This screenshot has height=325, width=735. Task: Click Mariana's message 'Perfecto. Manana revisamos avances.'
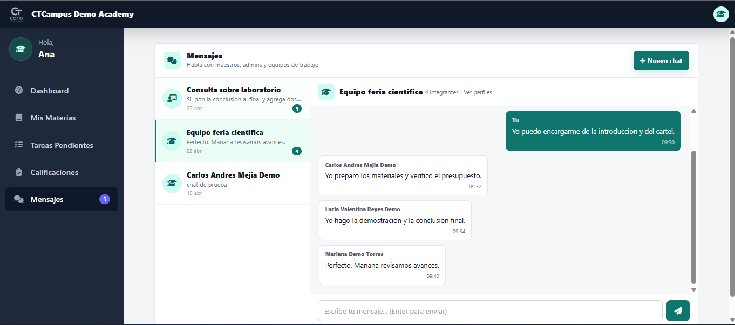point(382,265)
